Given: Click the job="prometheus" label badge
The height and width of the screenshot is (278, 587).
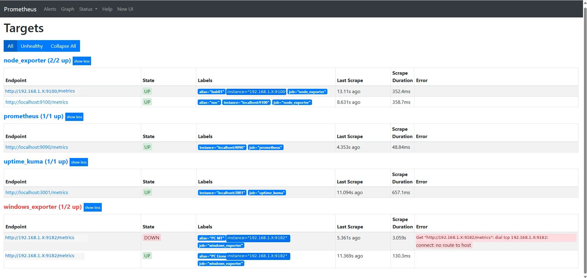Looking at the screenshot, I should (266, 147).
